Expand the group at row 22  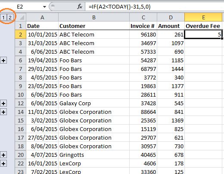[3, 164]
